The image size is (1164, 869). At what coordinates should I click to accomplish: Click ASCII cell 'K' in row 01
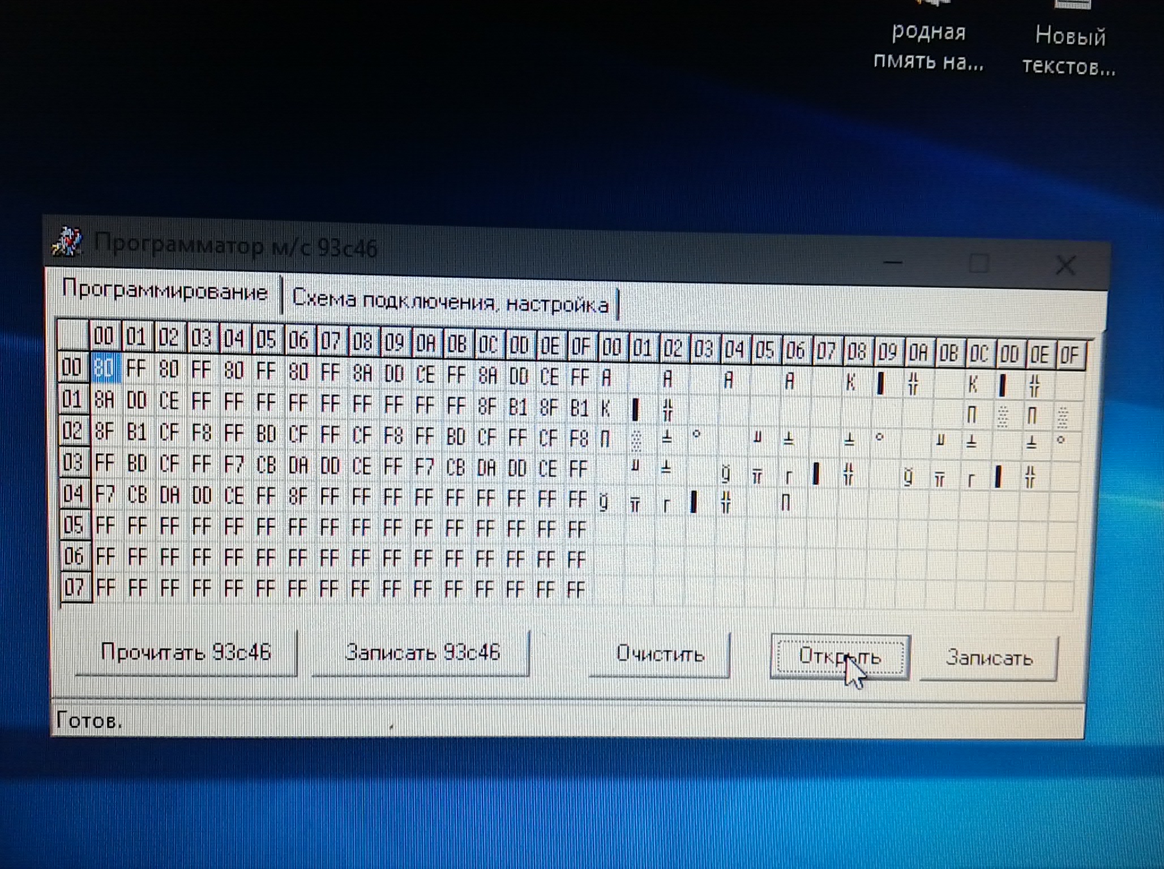pos(606,408)
